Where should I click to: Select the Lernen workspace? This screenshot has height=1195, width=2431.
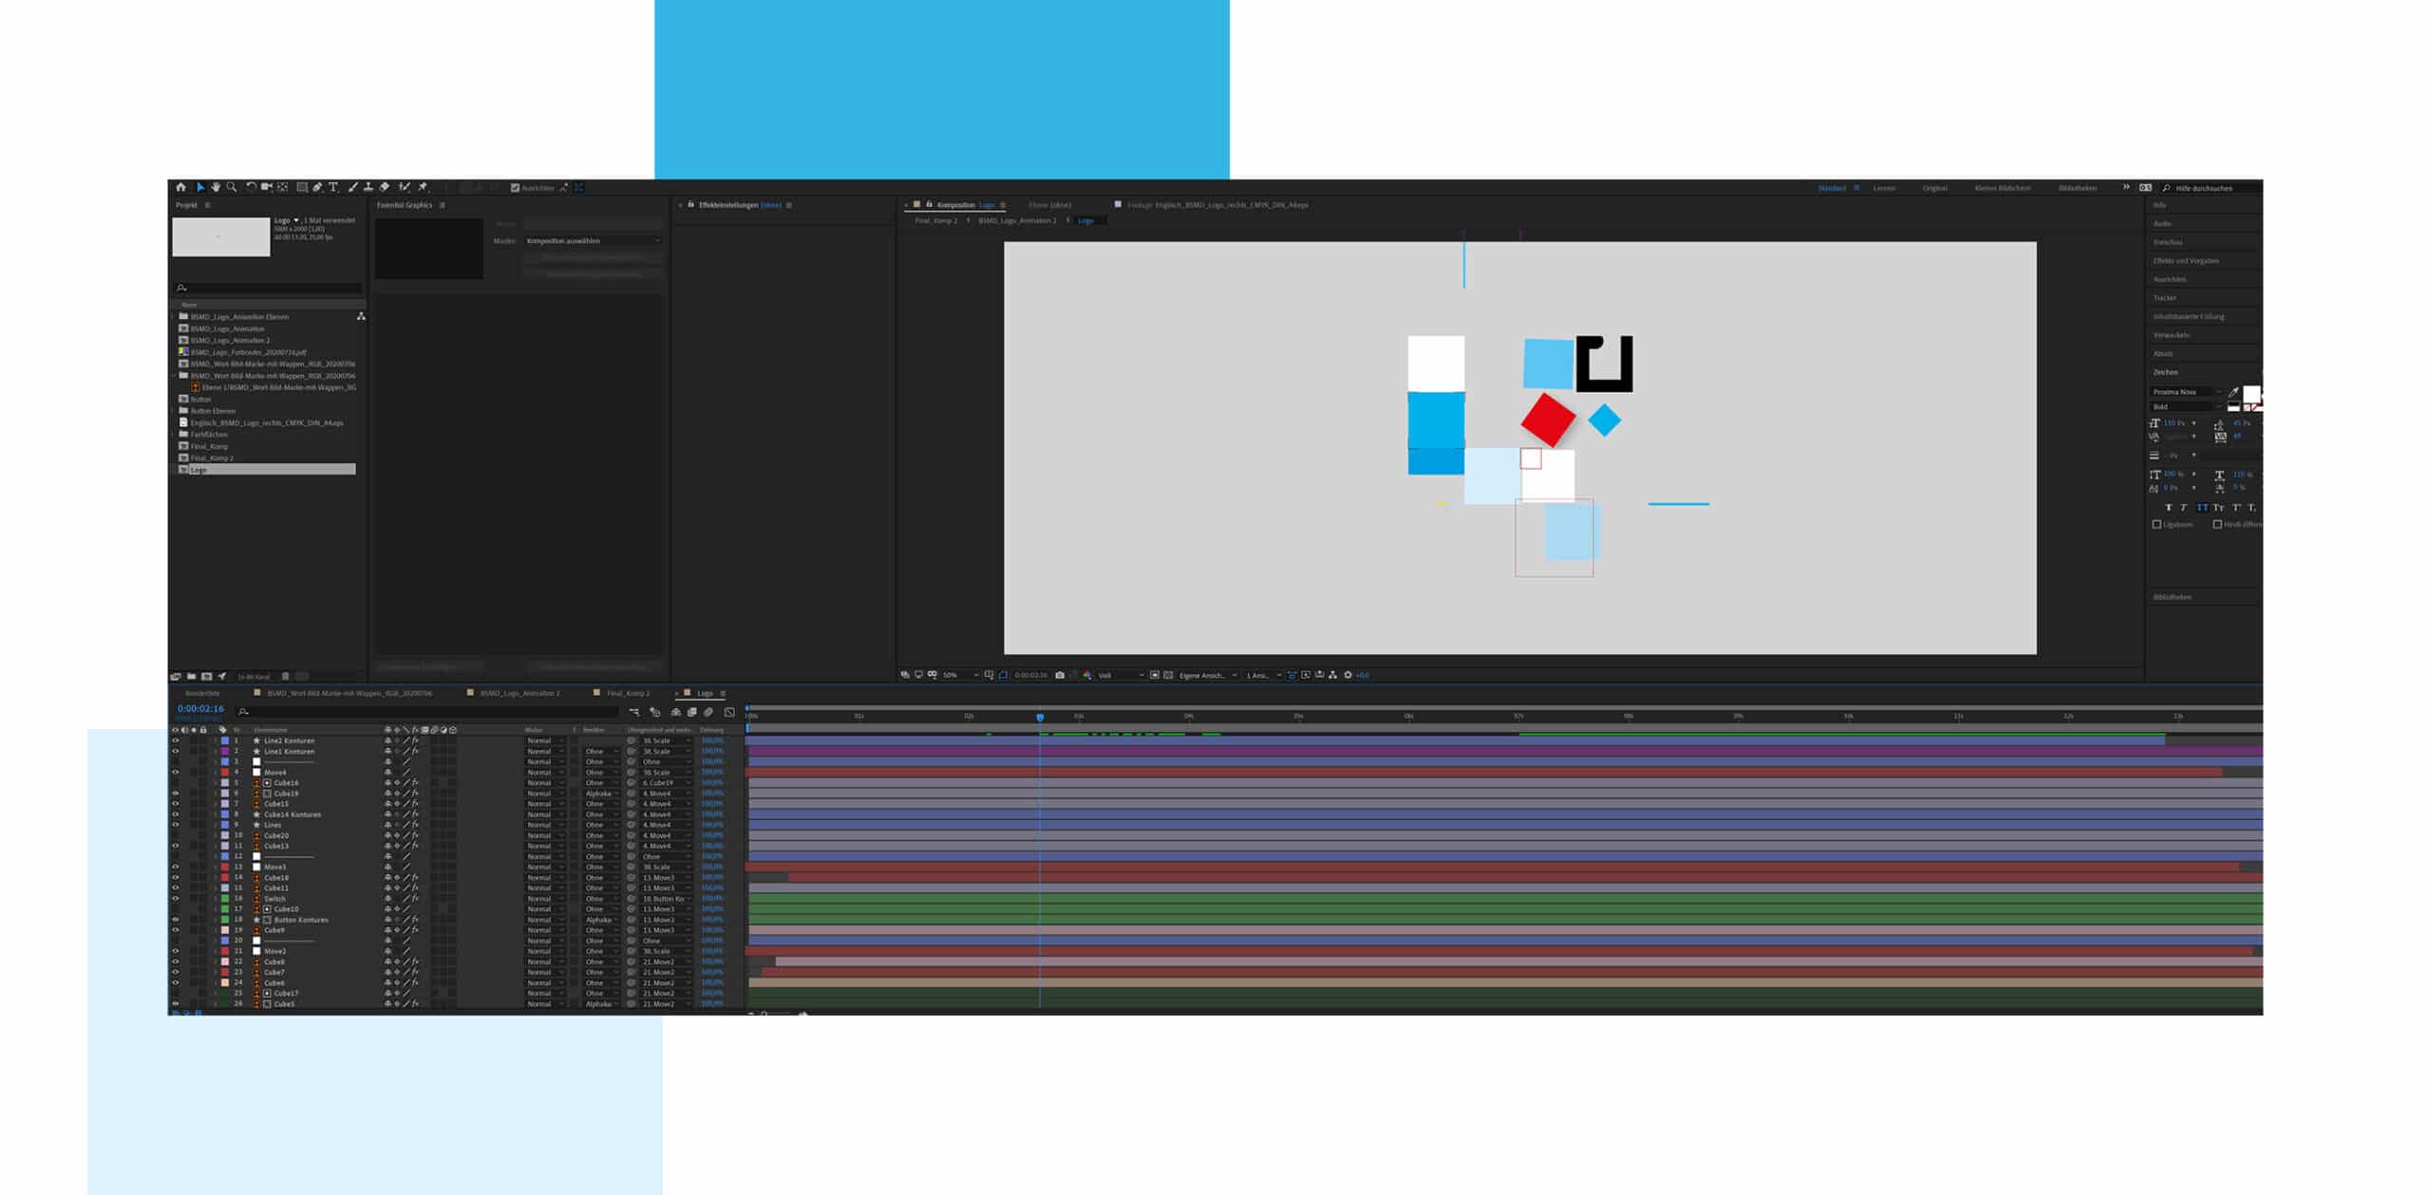pyautogui.click(x=1884, y=188)
